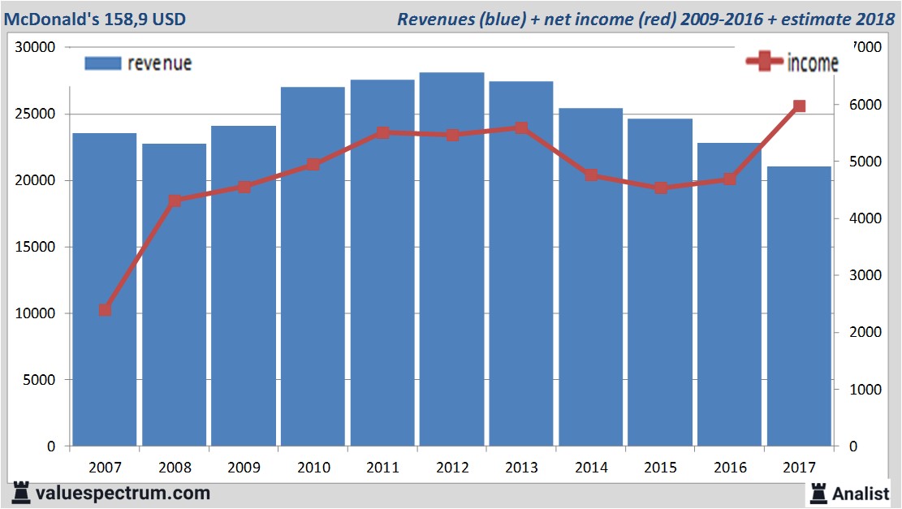
Task: Click the 5000 left-axis label
Action: (x=39, y=380)
